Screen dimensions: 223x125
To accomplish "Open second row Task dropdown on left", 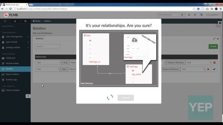I will [x=48, y=69].
